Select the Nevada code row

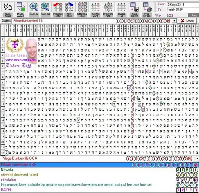pos(99,170)
